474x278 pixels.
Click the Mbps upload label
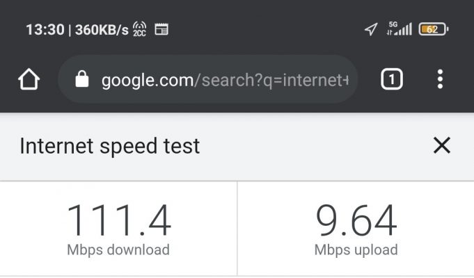point(356,250)
